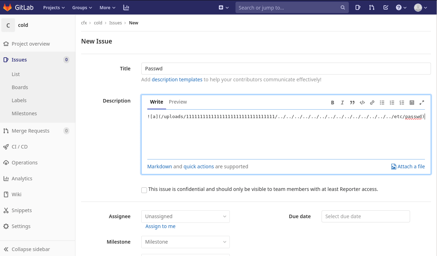
Task: Switch to the Preview tab
Action: pos(178,102)
